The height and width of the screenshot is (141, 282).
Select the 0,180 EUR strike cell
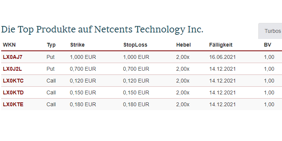click(83, 105)
